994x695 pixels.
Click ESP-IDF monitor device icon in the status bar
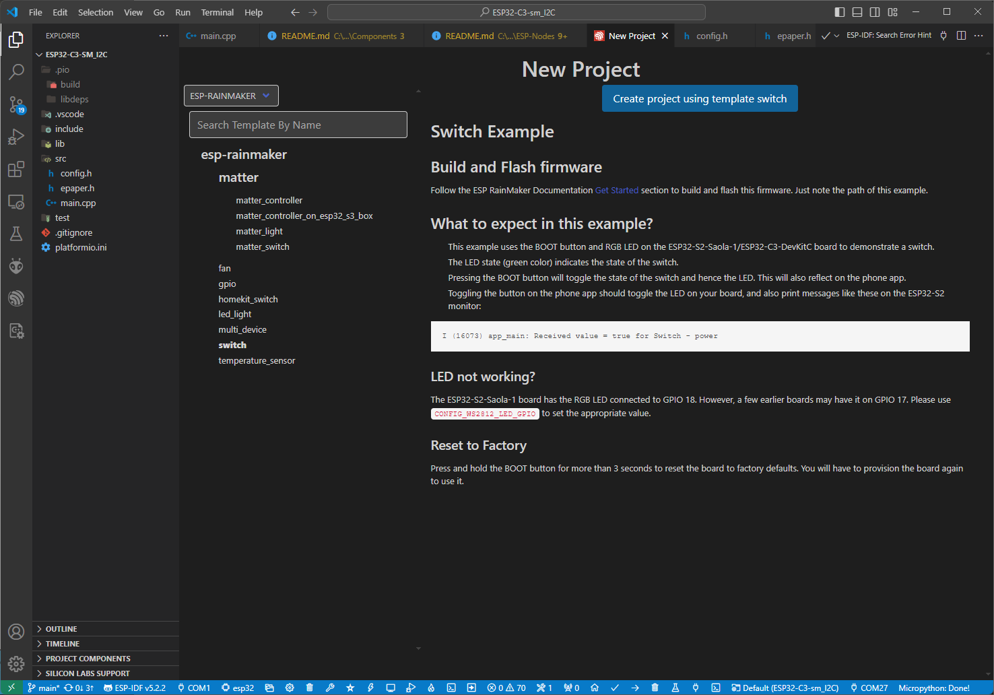tap(391, 688)
